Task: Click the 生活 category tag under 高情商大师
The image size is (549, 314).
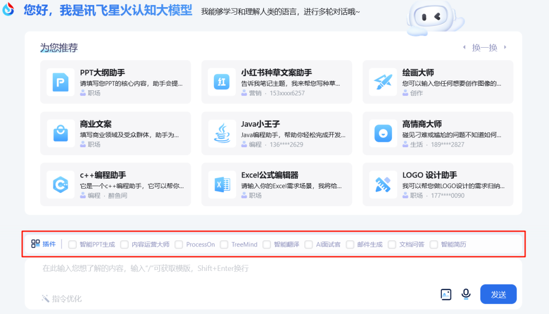Action: click(x=416, y=145)
